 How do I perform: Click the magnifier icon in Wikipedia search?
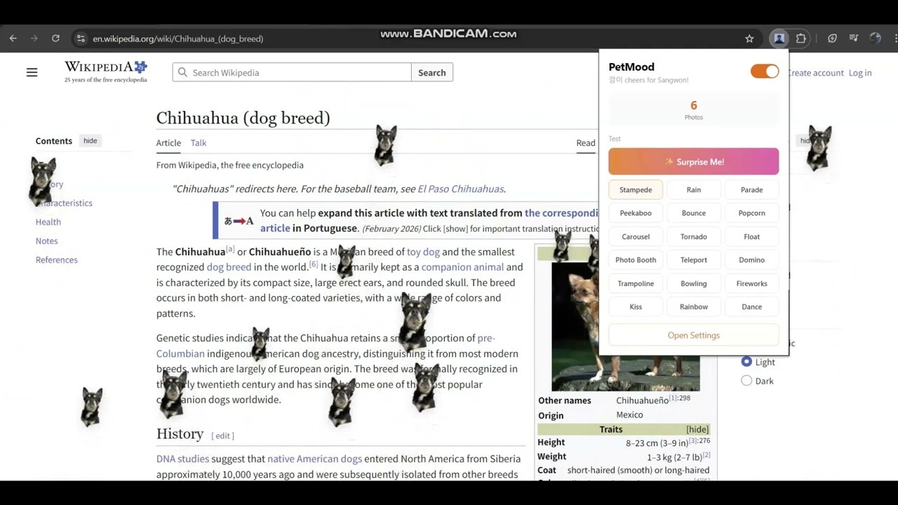click(183, 72)
